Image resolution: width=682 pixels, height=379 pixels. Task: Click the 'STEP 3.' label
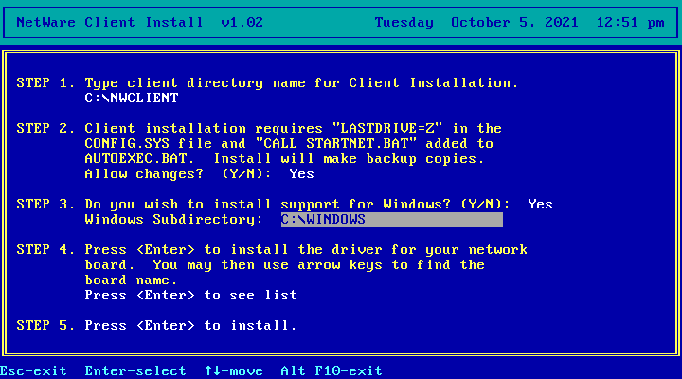[45, 204]
